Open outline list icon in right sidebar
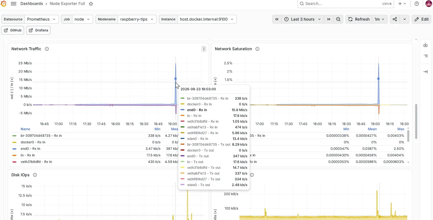This screenshot has height=220, width=433. tap(425, 56)
